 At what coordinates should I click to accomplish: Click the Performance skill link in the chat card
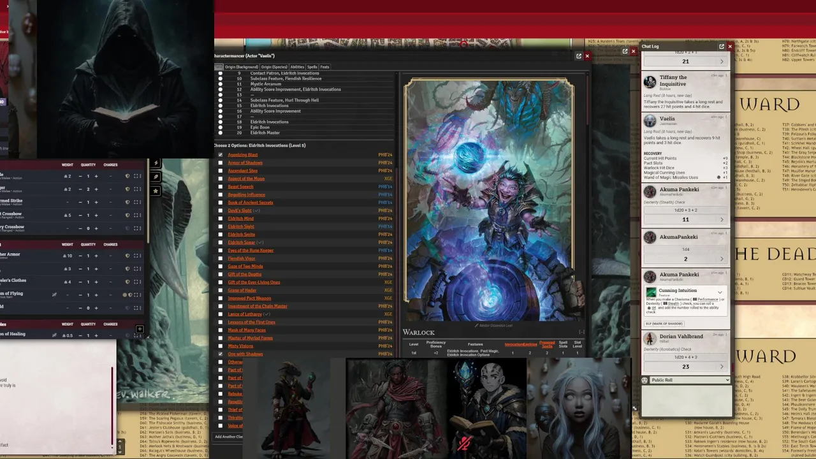708,299
